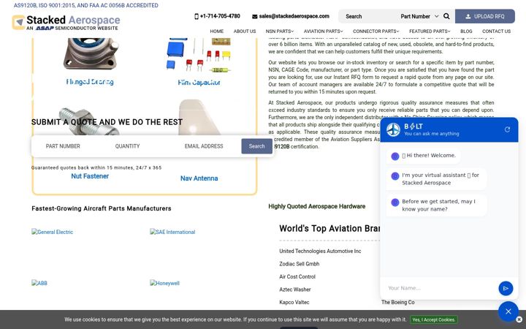Dismiss the cookie banner with small X

(x=519, y=319)
